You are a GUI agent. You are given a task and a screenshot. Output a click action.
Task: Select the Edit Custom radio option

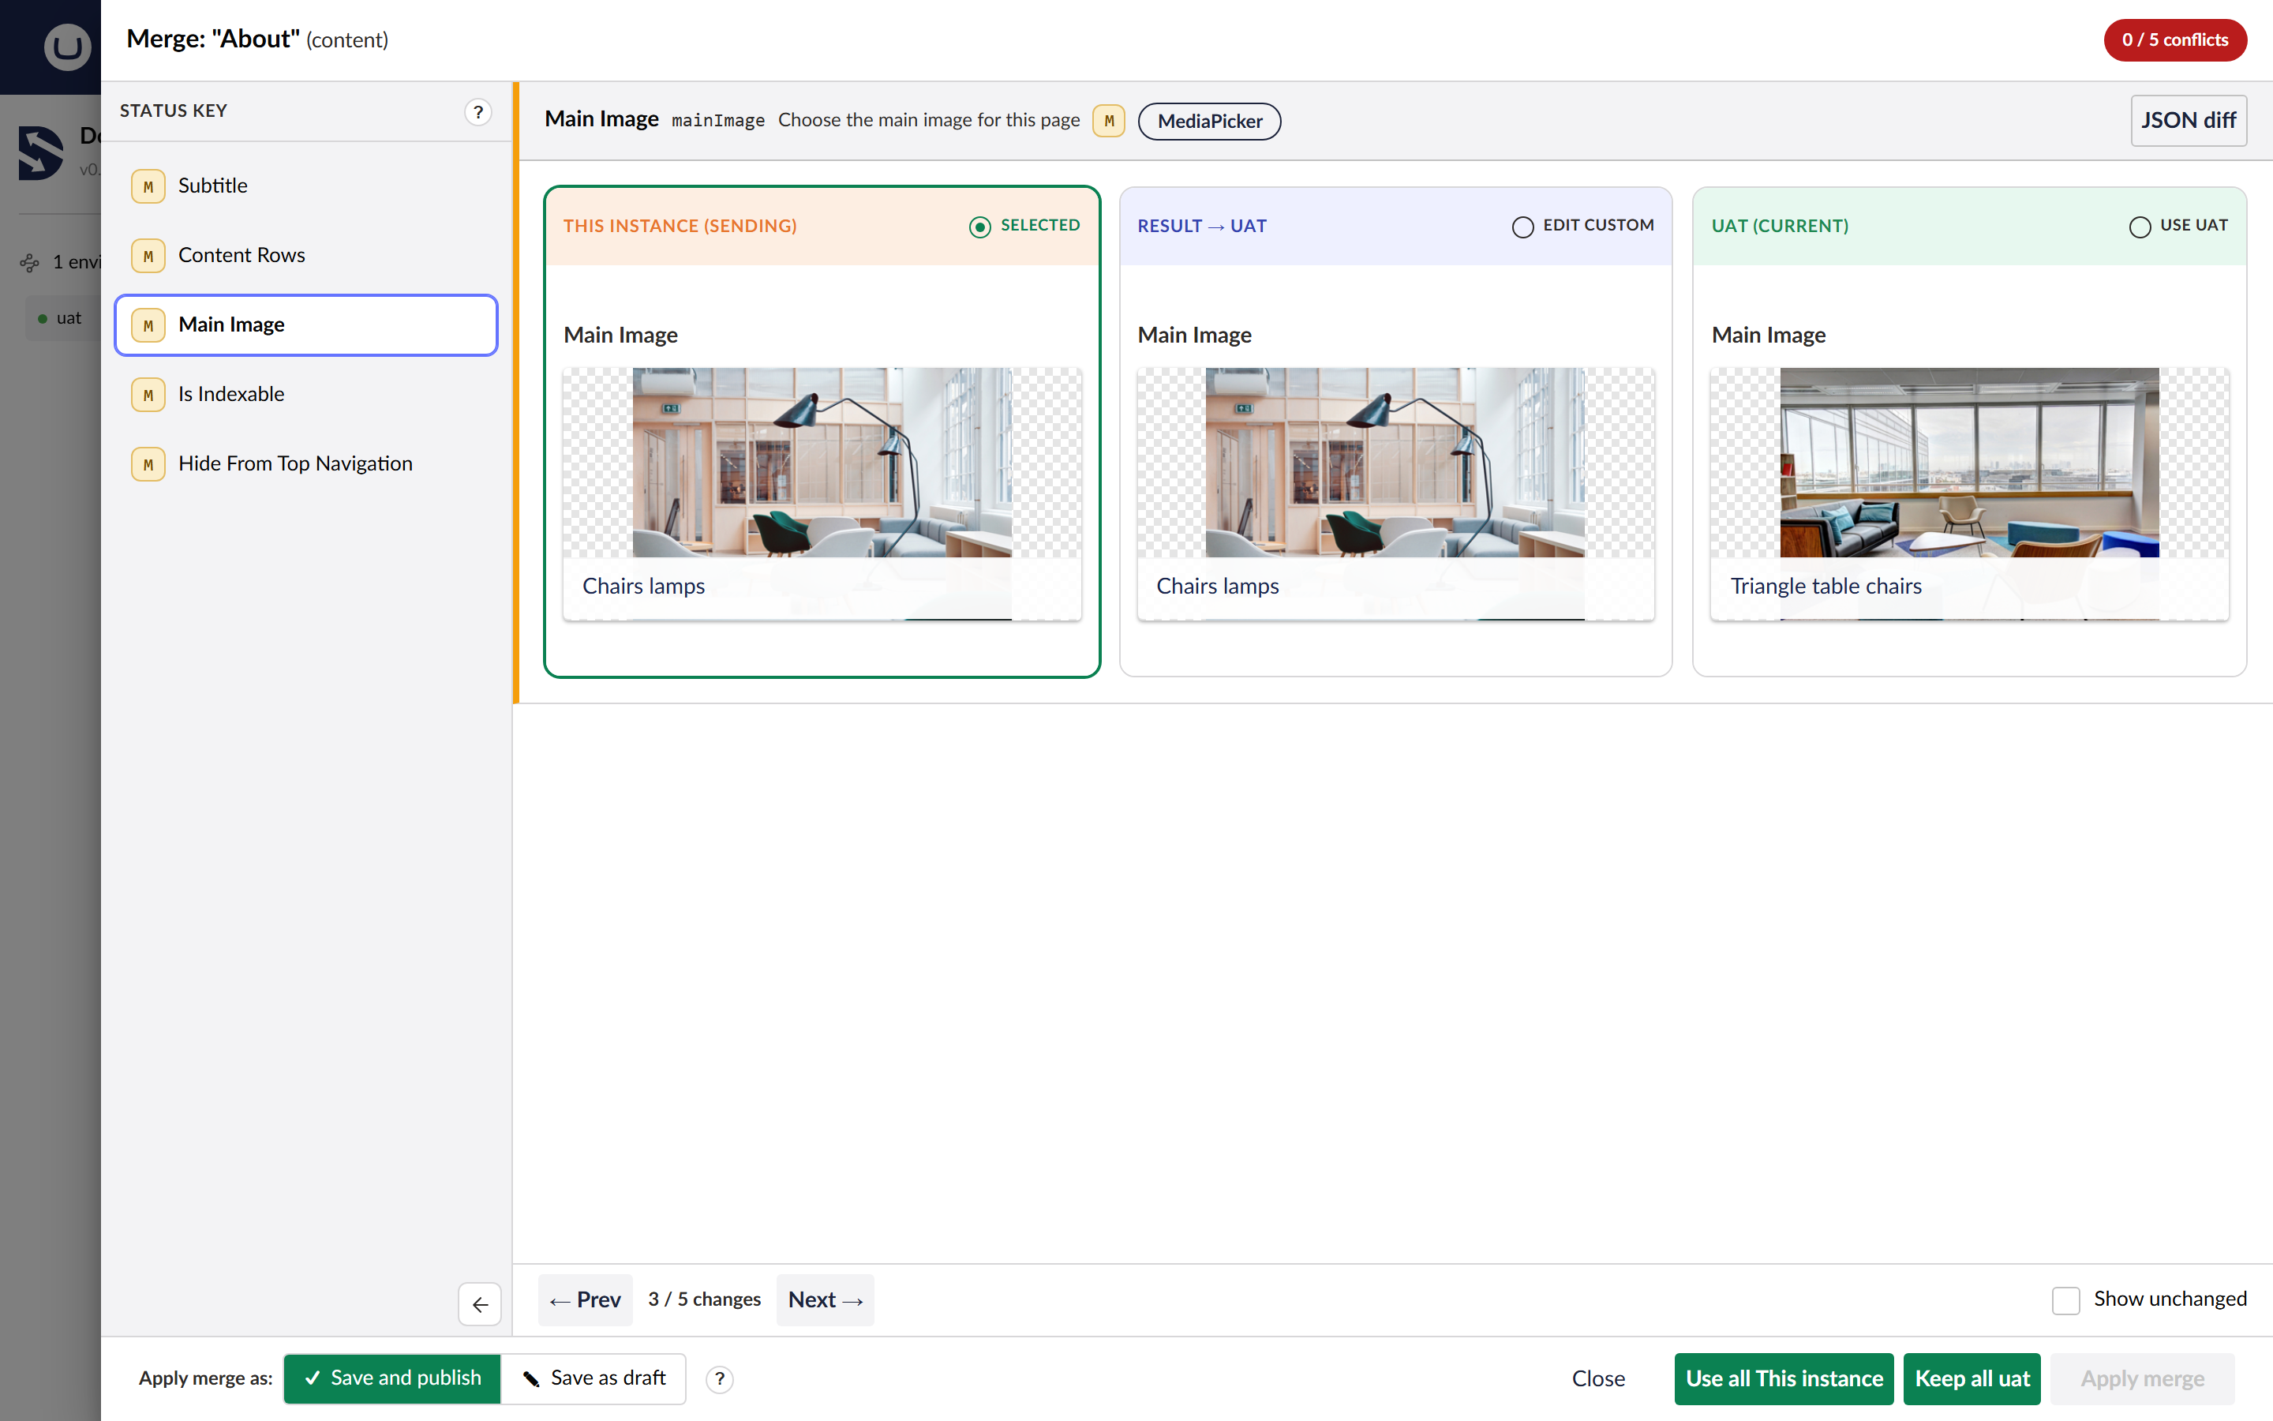1522,227
